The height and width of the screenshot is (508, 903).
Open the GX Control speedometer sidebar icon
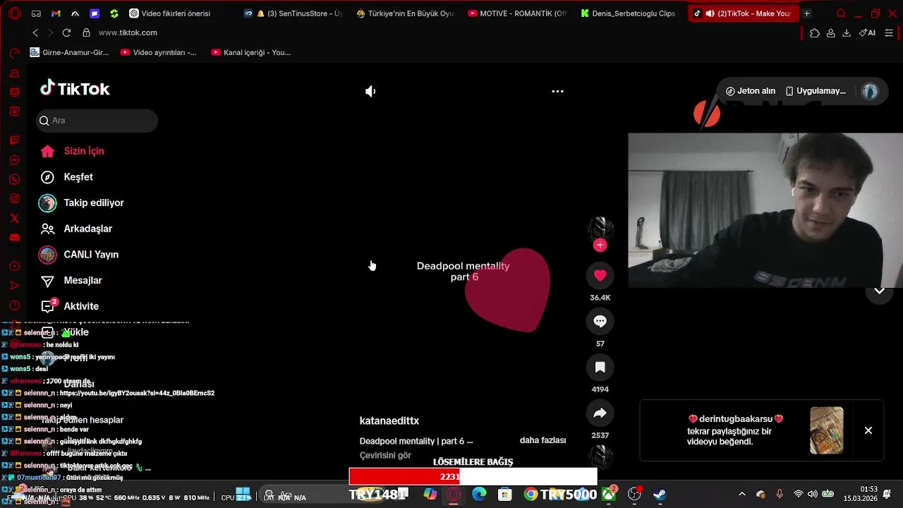pos(14,54)
